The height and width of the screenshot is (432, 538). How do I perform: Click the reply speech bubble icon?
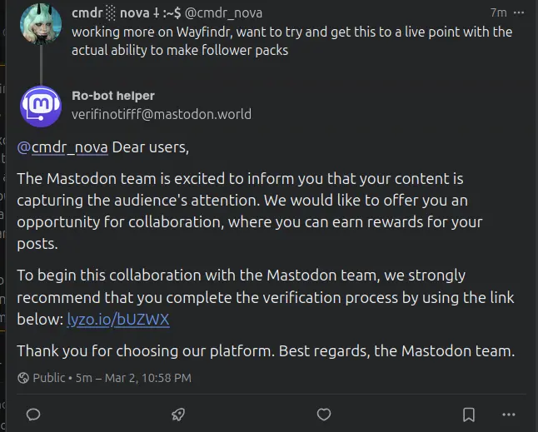pyautogui.click(x=33, y=414)
